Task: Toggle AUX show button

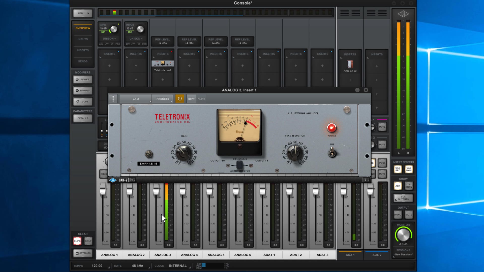Action: [398, 186]
